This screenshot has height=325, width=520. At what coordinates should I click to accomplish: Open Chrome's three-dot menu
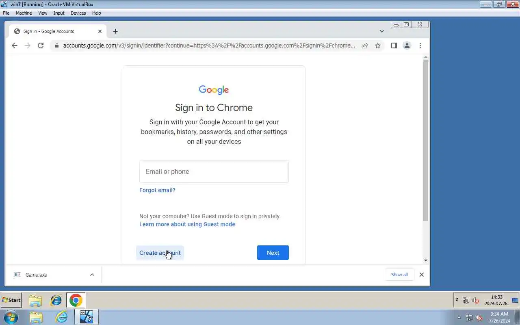[x=420, y=45]
